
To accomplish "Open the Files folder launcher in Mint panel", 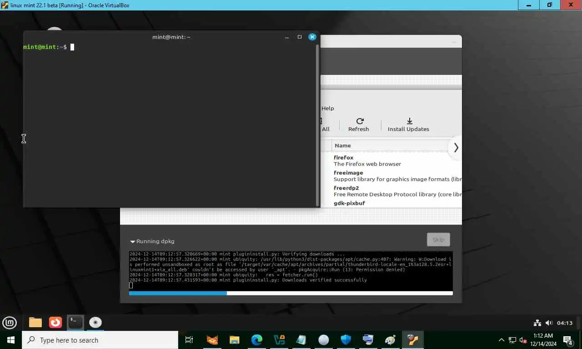I will [x=35, y=323].
